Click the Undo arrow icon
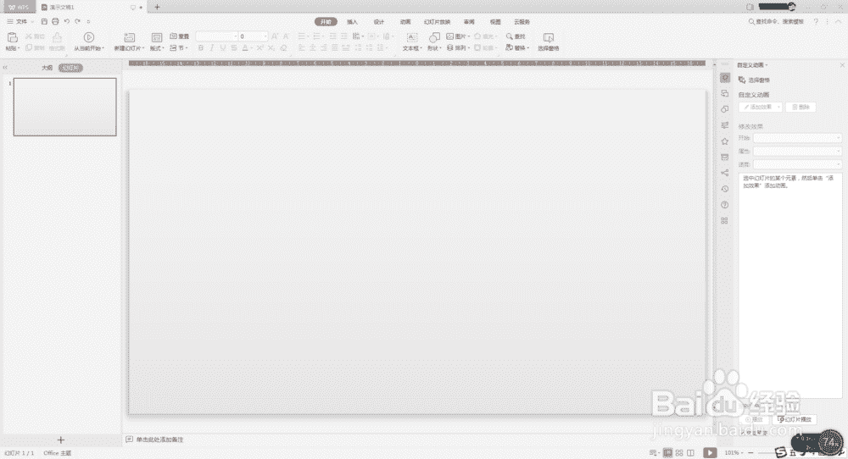 coord(67,22)
